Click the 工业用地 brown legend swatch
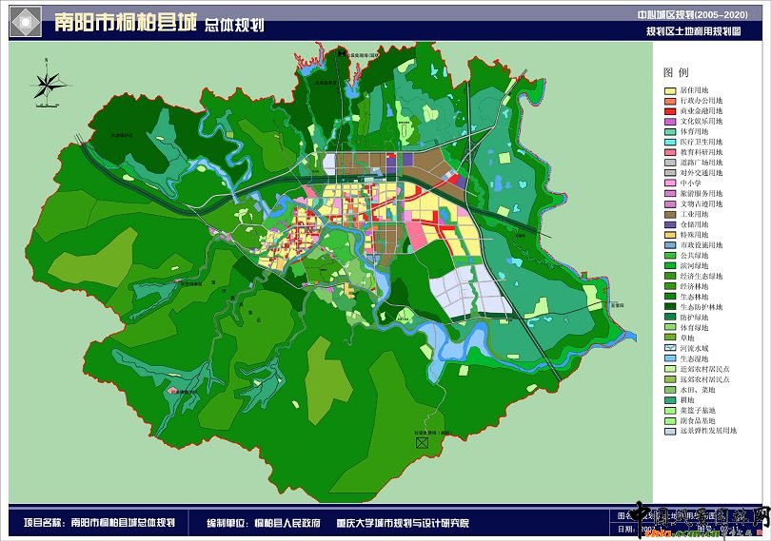The height and width of the screenshot is (541, 771). (x=670, y=214)
